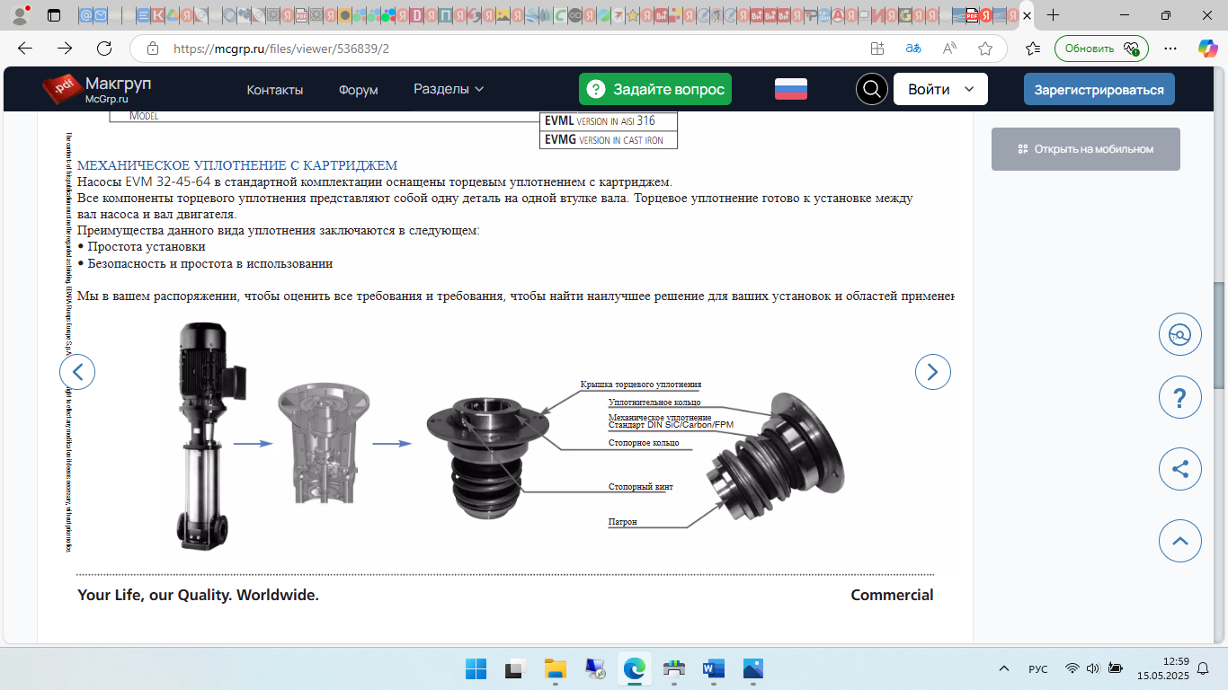Click Открыть на мобильном button
This screenshot has height=690, width=1228.
pyautogui.click(x=1086, y=149)
